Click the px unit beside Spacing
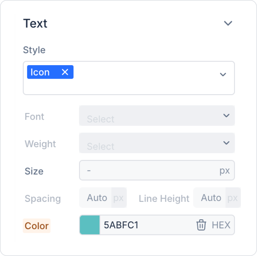This screenshot has width=257, height=256. point(118,198)
